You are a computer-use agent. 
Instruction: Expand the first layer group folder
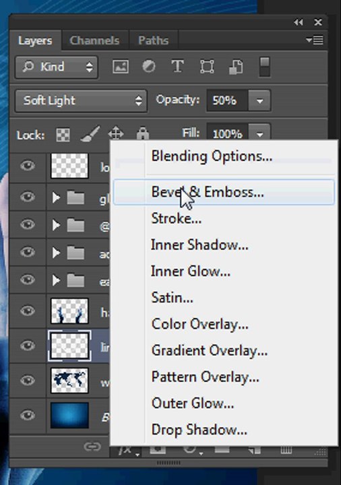(56, 197)
